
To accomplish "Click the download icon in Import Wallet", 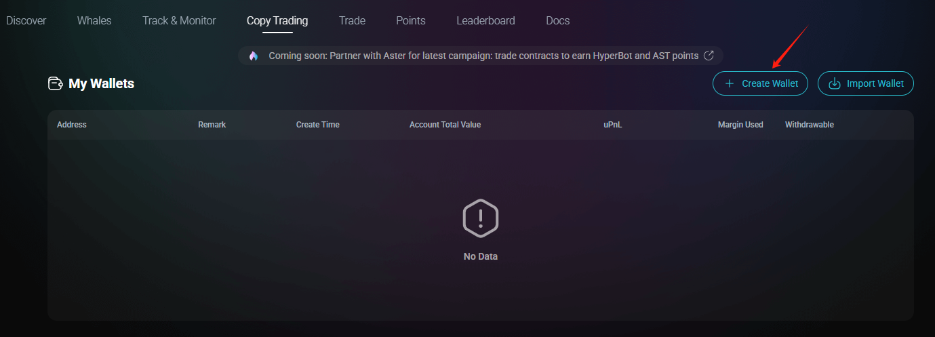I will [835, 83].
